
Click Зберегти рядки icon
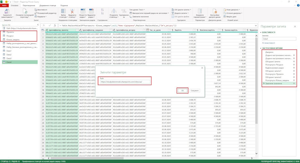click(83, 11)
